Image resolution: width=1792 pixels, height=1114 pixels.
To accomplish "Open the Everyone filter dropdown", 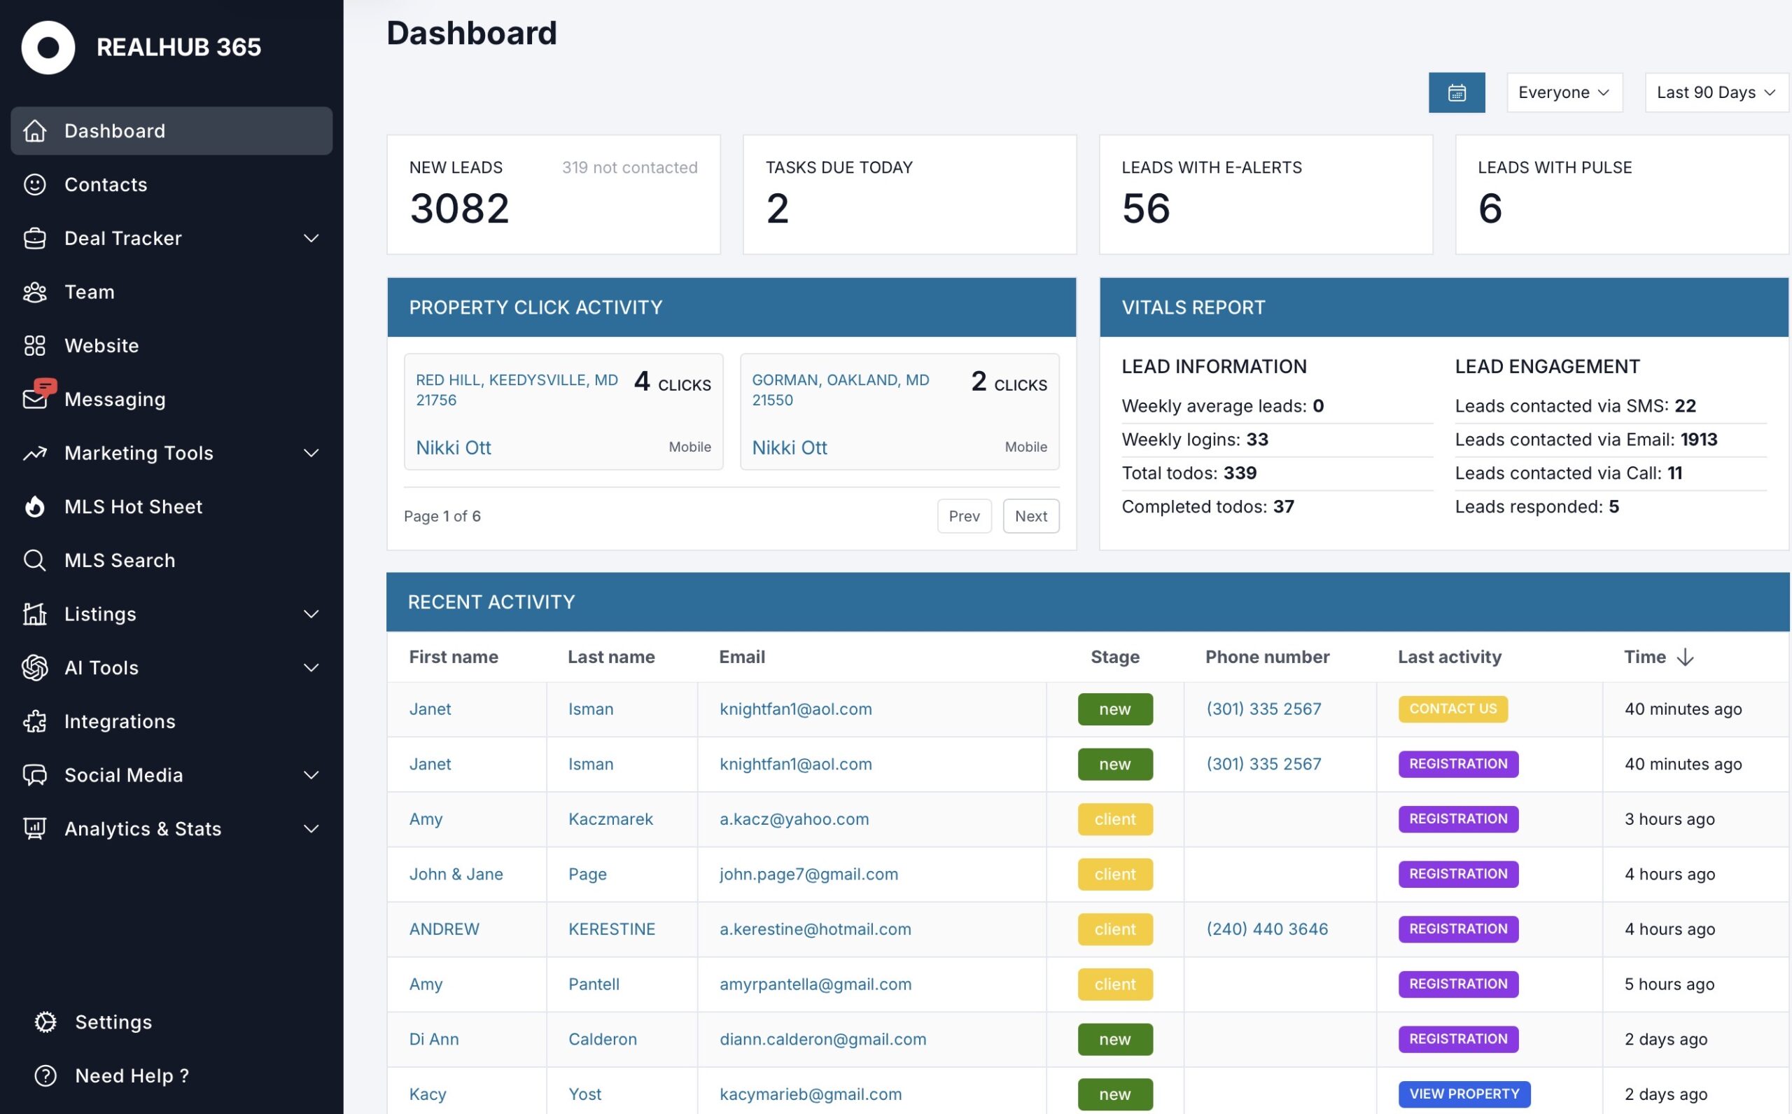I will tap(1564, 93).
